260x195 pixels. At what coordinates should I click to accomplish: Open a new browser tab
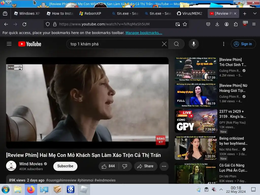[245, 14]
